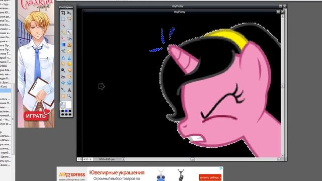
Task: Click the ИГРАТЬ button in left ad
Action: pyautogui.click(x=36, y=116)
